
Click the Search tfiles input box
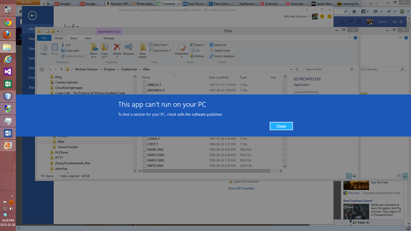click(327, 69)
